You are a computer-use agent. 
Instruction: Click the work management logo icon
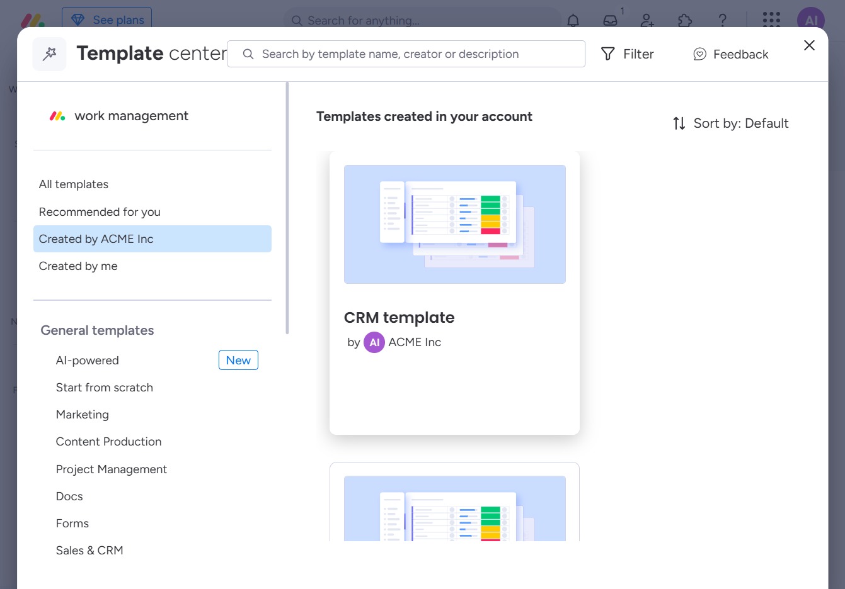click(x=57, y=116)
